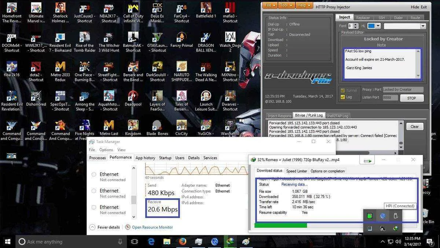Show hidden icons using the tray chevron
440x248 pixels.
(x=382, y=242)
